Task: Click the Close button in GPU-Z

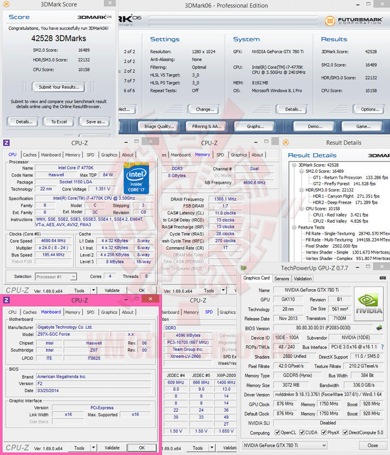Action: (x=373, y=445)
